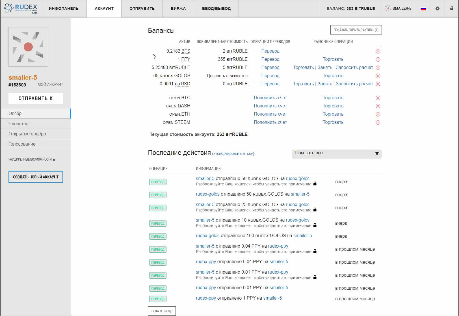This screenshot has width=459, height=316.
Task: Hide the OPEN.ETH asset row
Action: coord(378,114)
